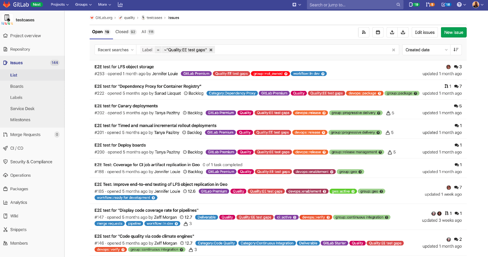The width and height of the screenshot is (488, 257).
Task: Click the GitLab fox logo
Action: pos(7,4)
